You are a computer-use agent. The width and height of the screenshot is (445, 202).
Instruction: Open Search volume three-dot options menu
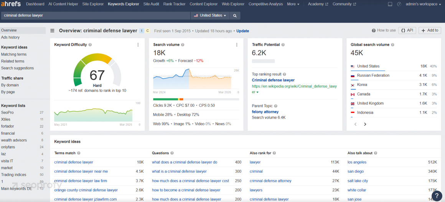point(237,45)
